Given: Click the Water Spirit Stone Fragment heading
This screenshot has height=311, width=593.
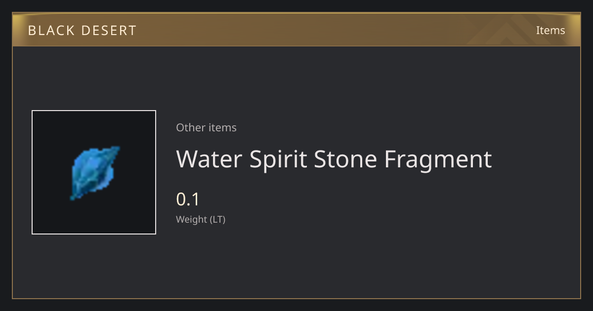Looking at the screenshot, I should pos(334,159).
